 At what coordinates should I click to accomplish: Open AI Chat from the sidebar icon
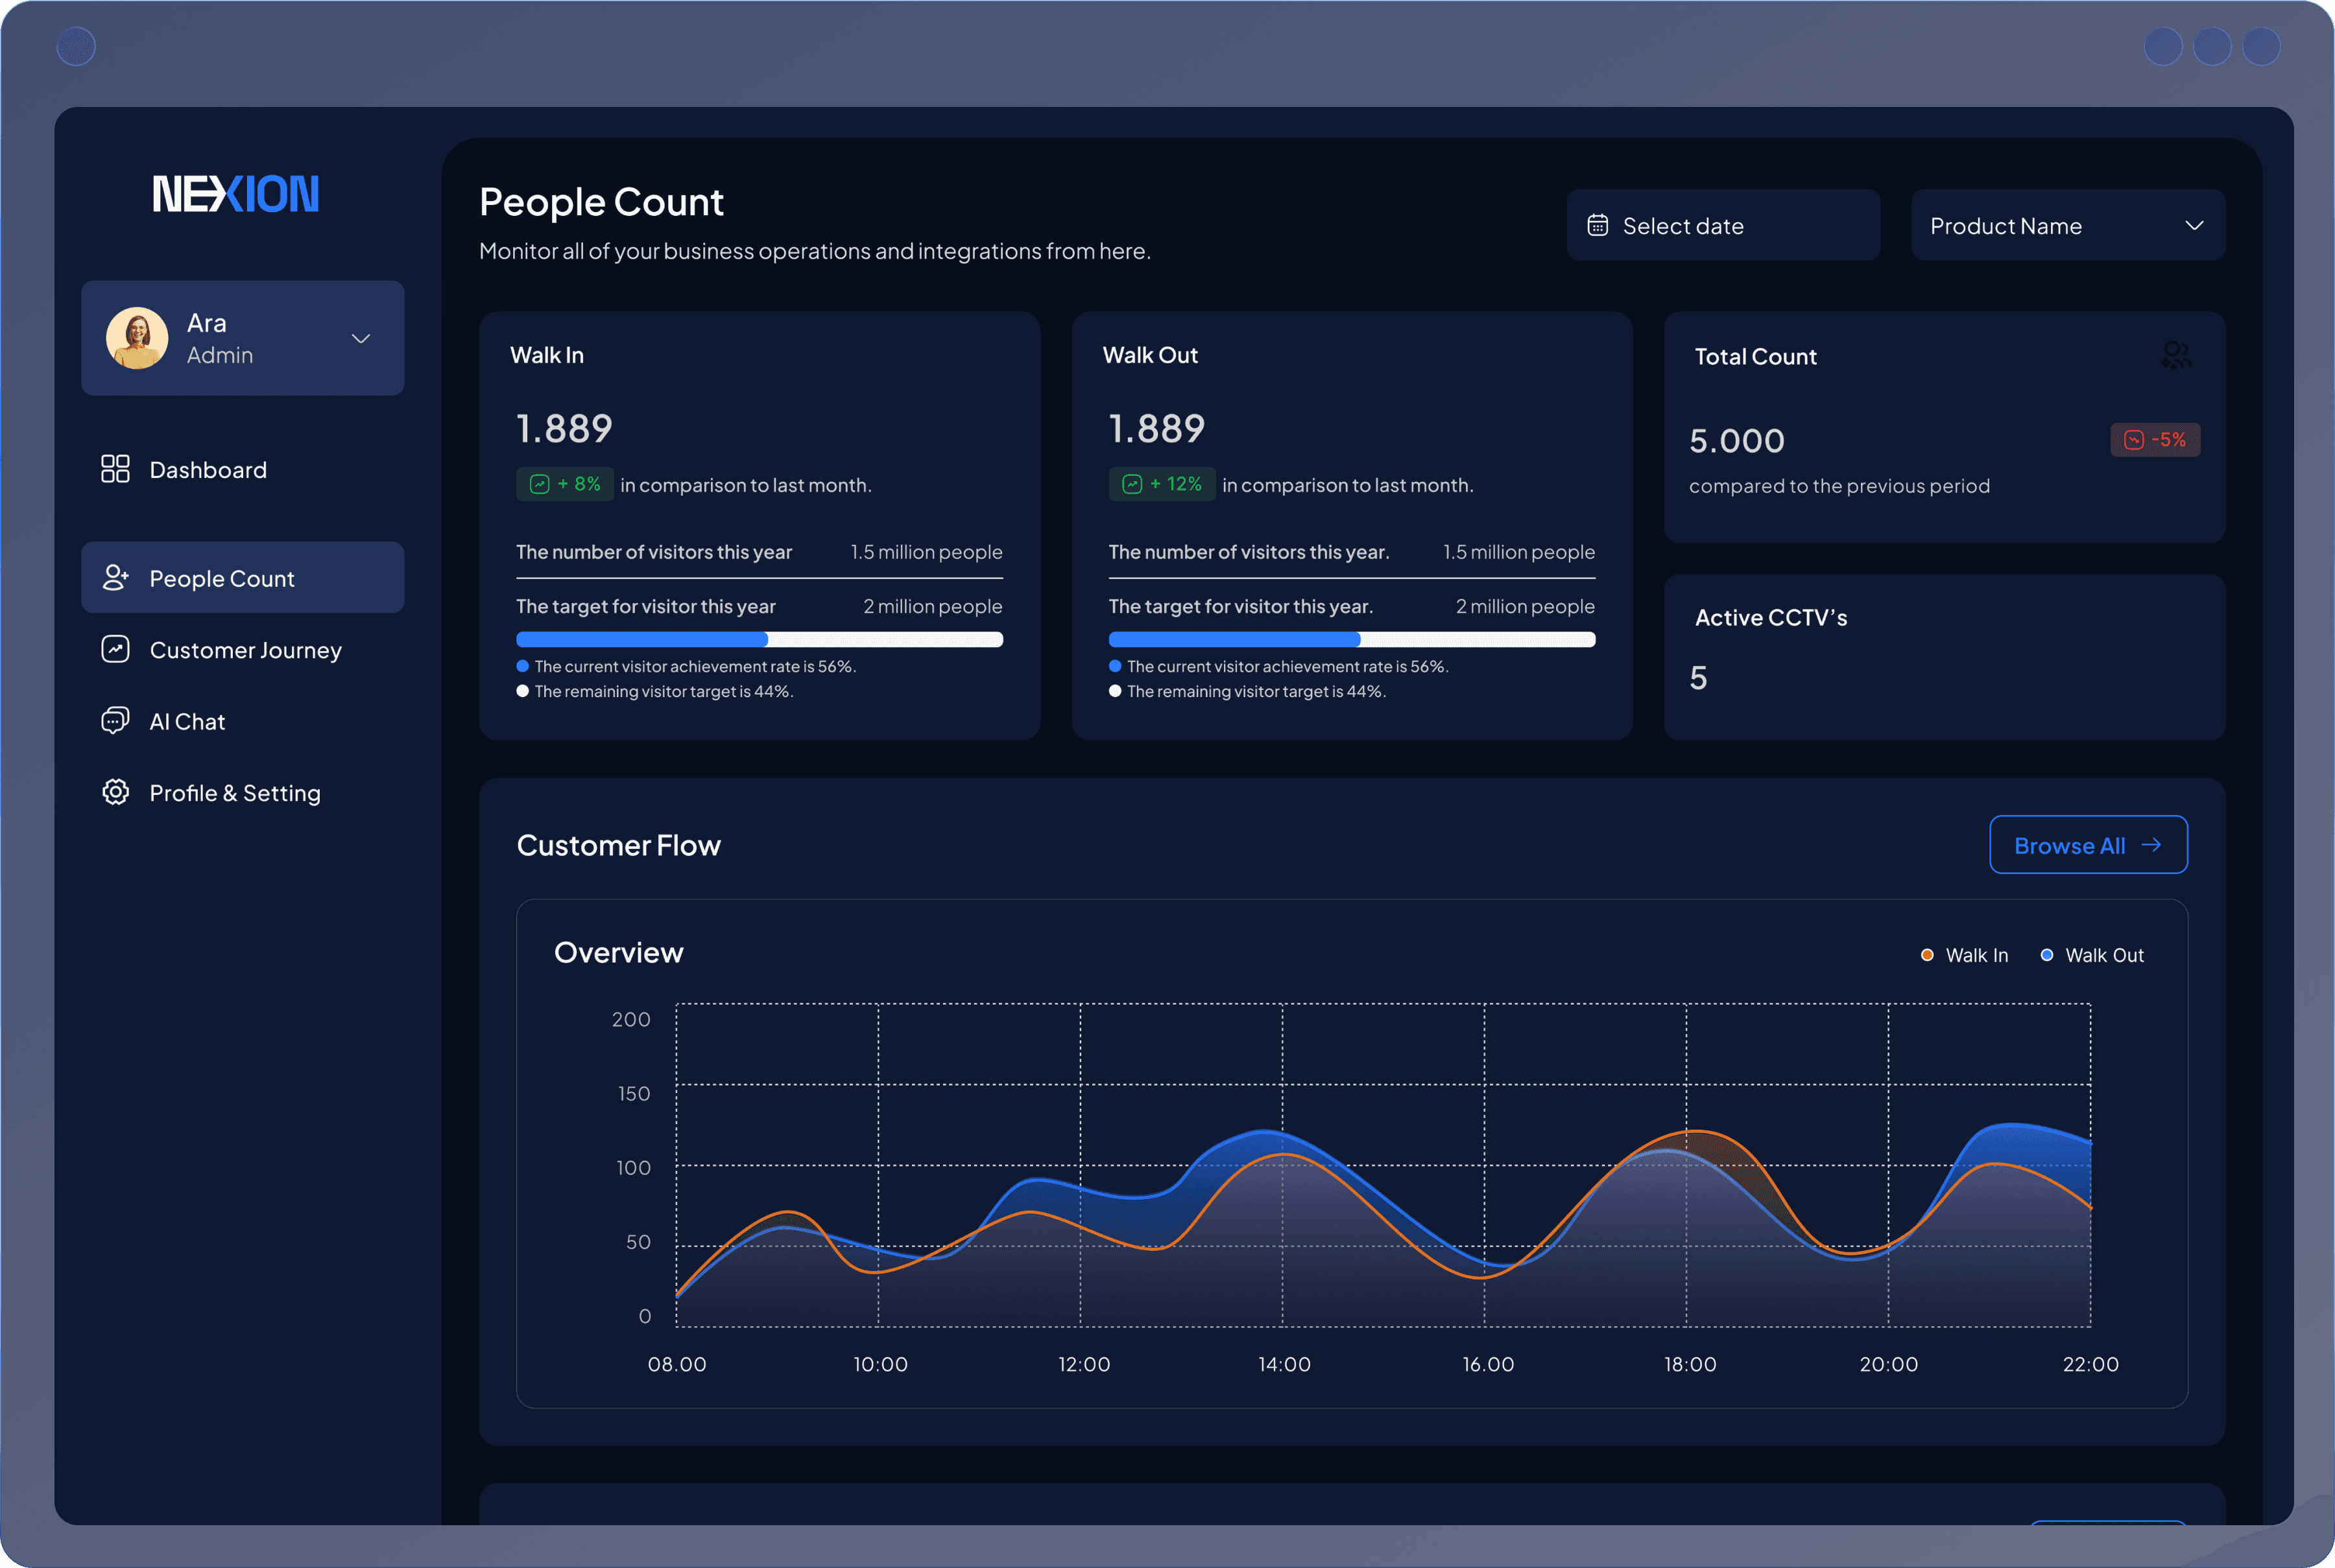tap(115, 720)
